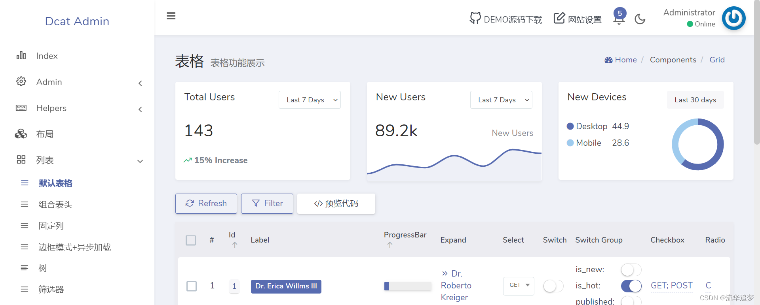The height and width of the screenshot is (305, 760).
Task: Click the 预览代码 button
Action: click(x=336, y=203)
